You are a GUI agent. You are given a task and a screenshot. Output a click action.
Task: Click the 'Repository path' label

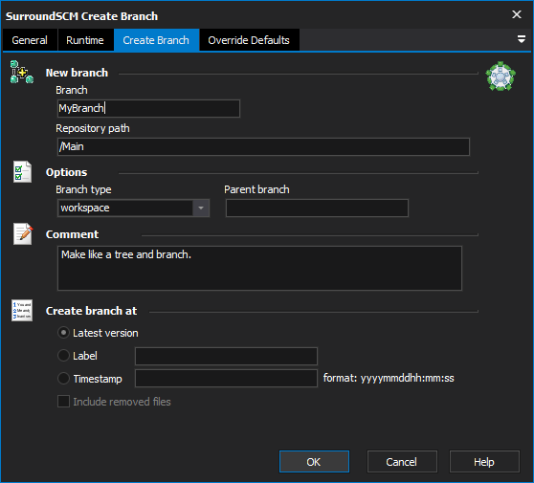tap(93, 129)
